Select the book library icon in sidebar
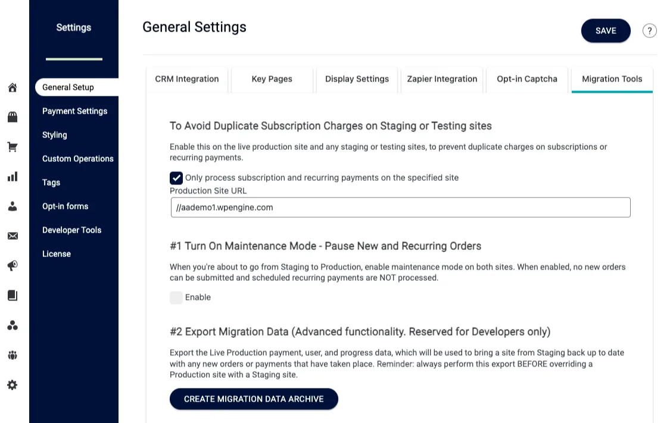Viewport: 670px width, 423px height. [13, 296]
